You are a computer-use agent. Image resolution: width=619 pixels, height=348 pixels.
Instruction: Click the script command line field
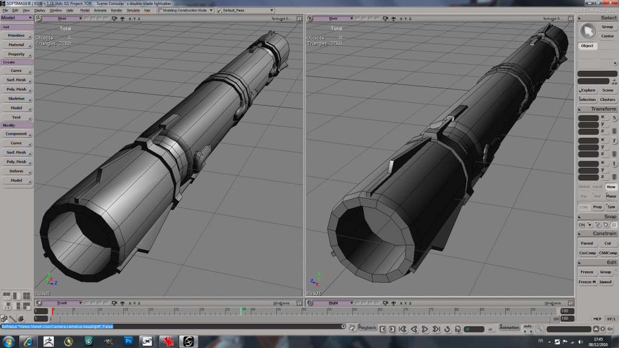point(170,327)
